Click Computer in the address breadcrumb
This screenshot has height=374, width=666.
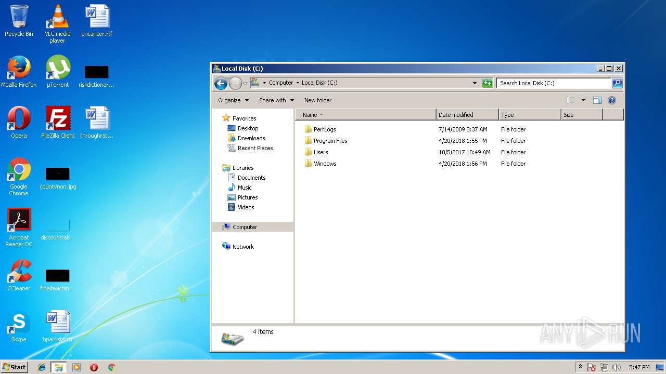click(x=281, y=83)
